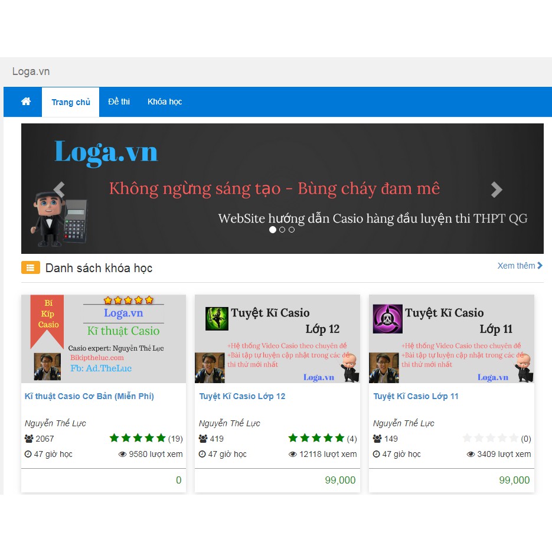Click author Nguyễn Thế Lực on the Cơ Bản card

55,423
